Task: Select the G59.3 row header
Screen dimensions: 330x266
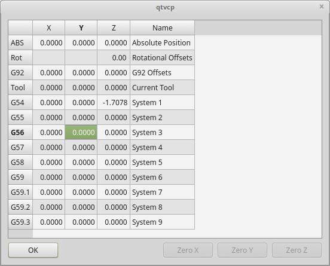Action: pyautogui.click(x=20, y=222)
